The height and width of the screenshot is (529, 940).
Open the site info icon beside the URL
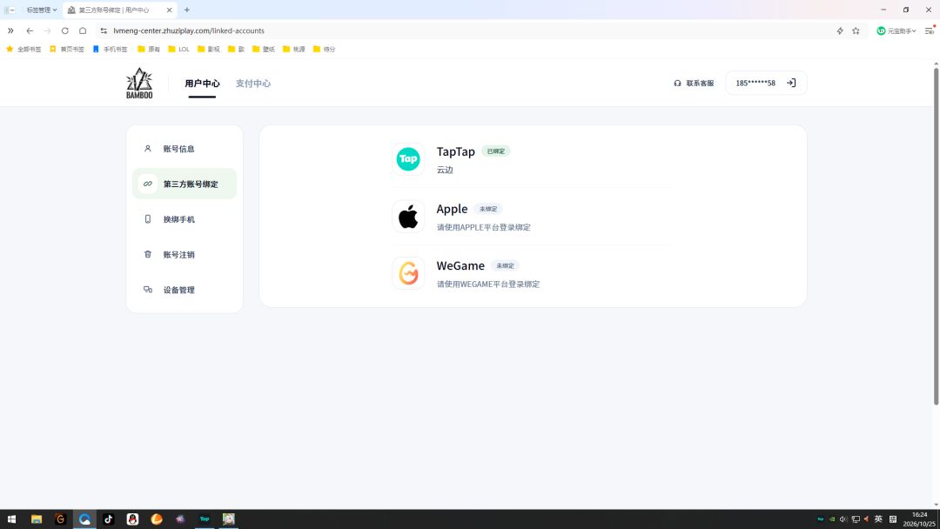(104, 30)
